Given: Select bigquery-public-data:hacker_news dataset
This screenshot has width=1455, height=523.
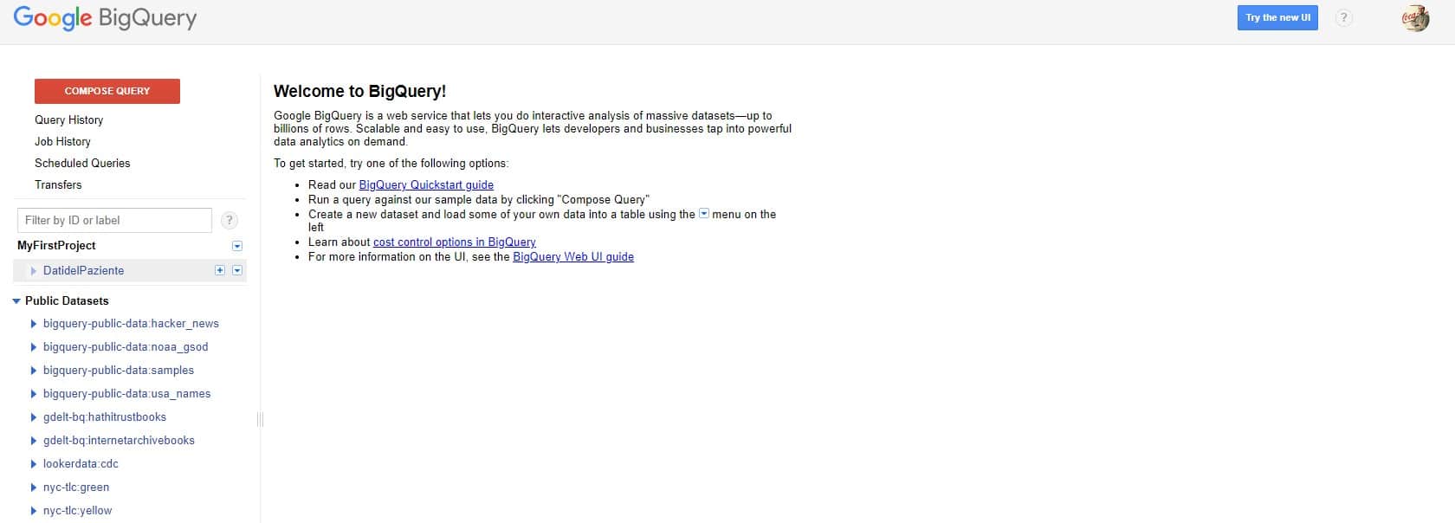Looking at the screenshot, I should (x=131, y=324).
